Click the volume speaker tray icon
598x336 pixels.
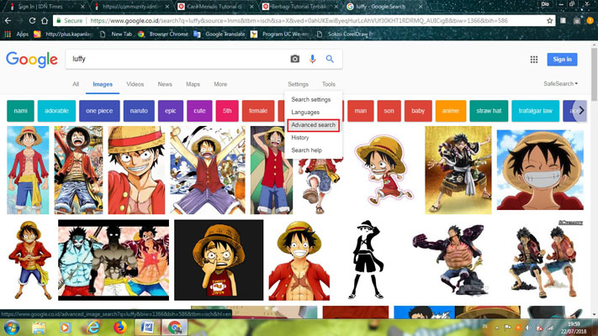click(528, 328)
